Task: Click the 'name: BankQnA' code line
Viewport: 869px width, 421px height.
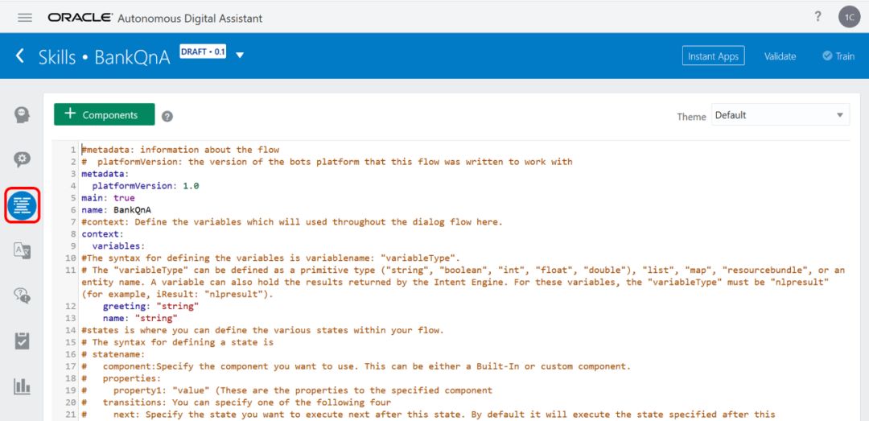Action: 117,210
